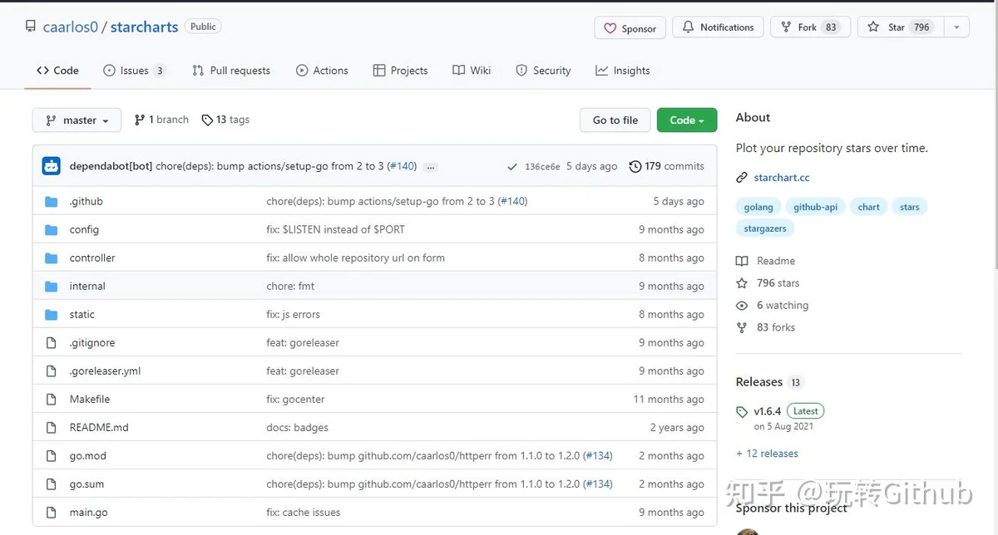Viewport: 998px width, 535px height.
Task: Open the green Code dropdown button
Action: [687, 120]
